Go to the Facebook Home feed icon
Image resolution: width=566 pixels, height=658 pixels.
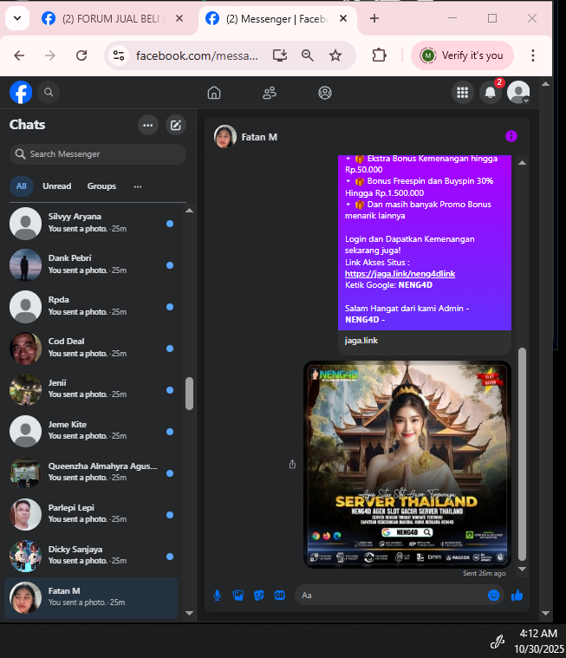(214, 93)
